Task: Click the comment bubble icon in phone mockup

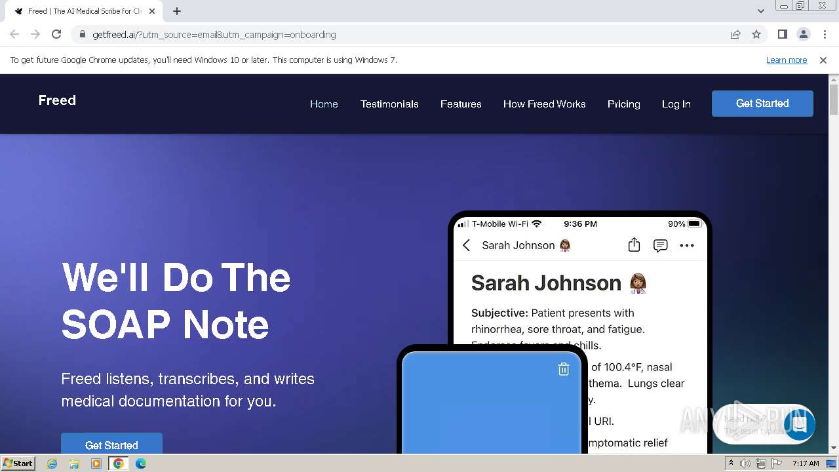Action: (x=660, y=246)
